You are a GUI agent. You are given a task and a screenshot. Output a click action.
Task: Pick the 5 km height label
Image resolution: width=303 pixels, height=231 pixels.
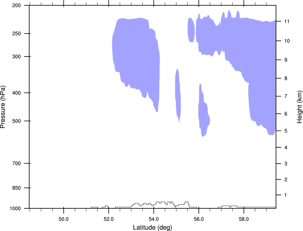[x=286, y=131]
